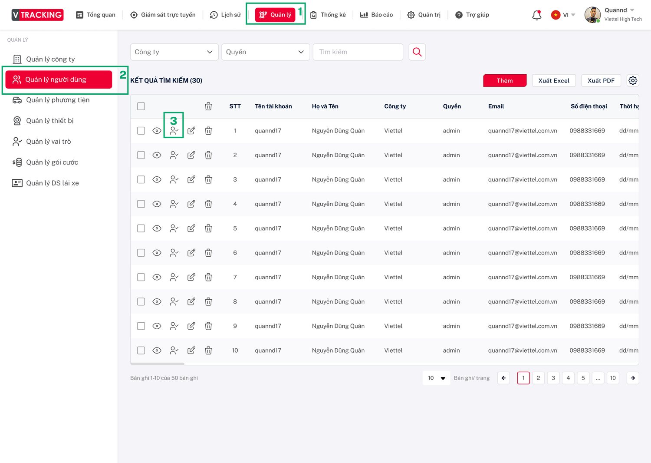
Task: Check the row 2 checkbox
Action: (x=141, y=155)
